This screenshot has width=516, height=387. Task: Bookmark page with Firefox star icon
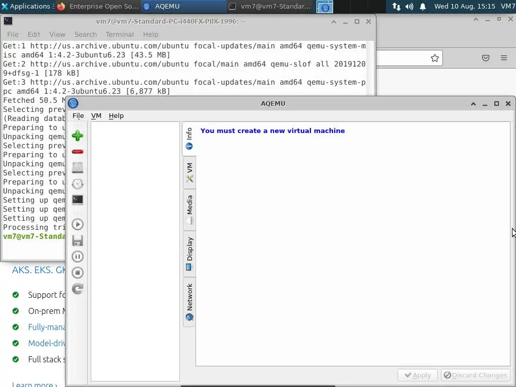coord(435,58)
